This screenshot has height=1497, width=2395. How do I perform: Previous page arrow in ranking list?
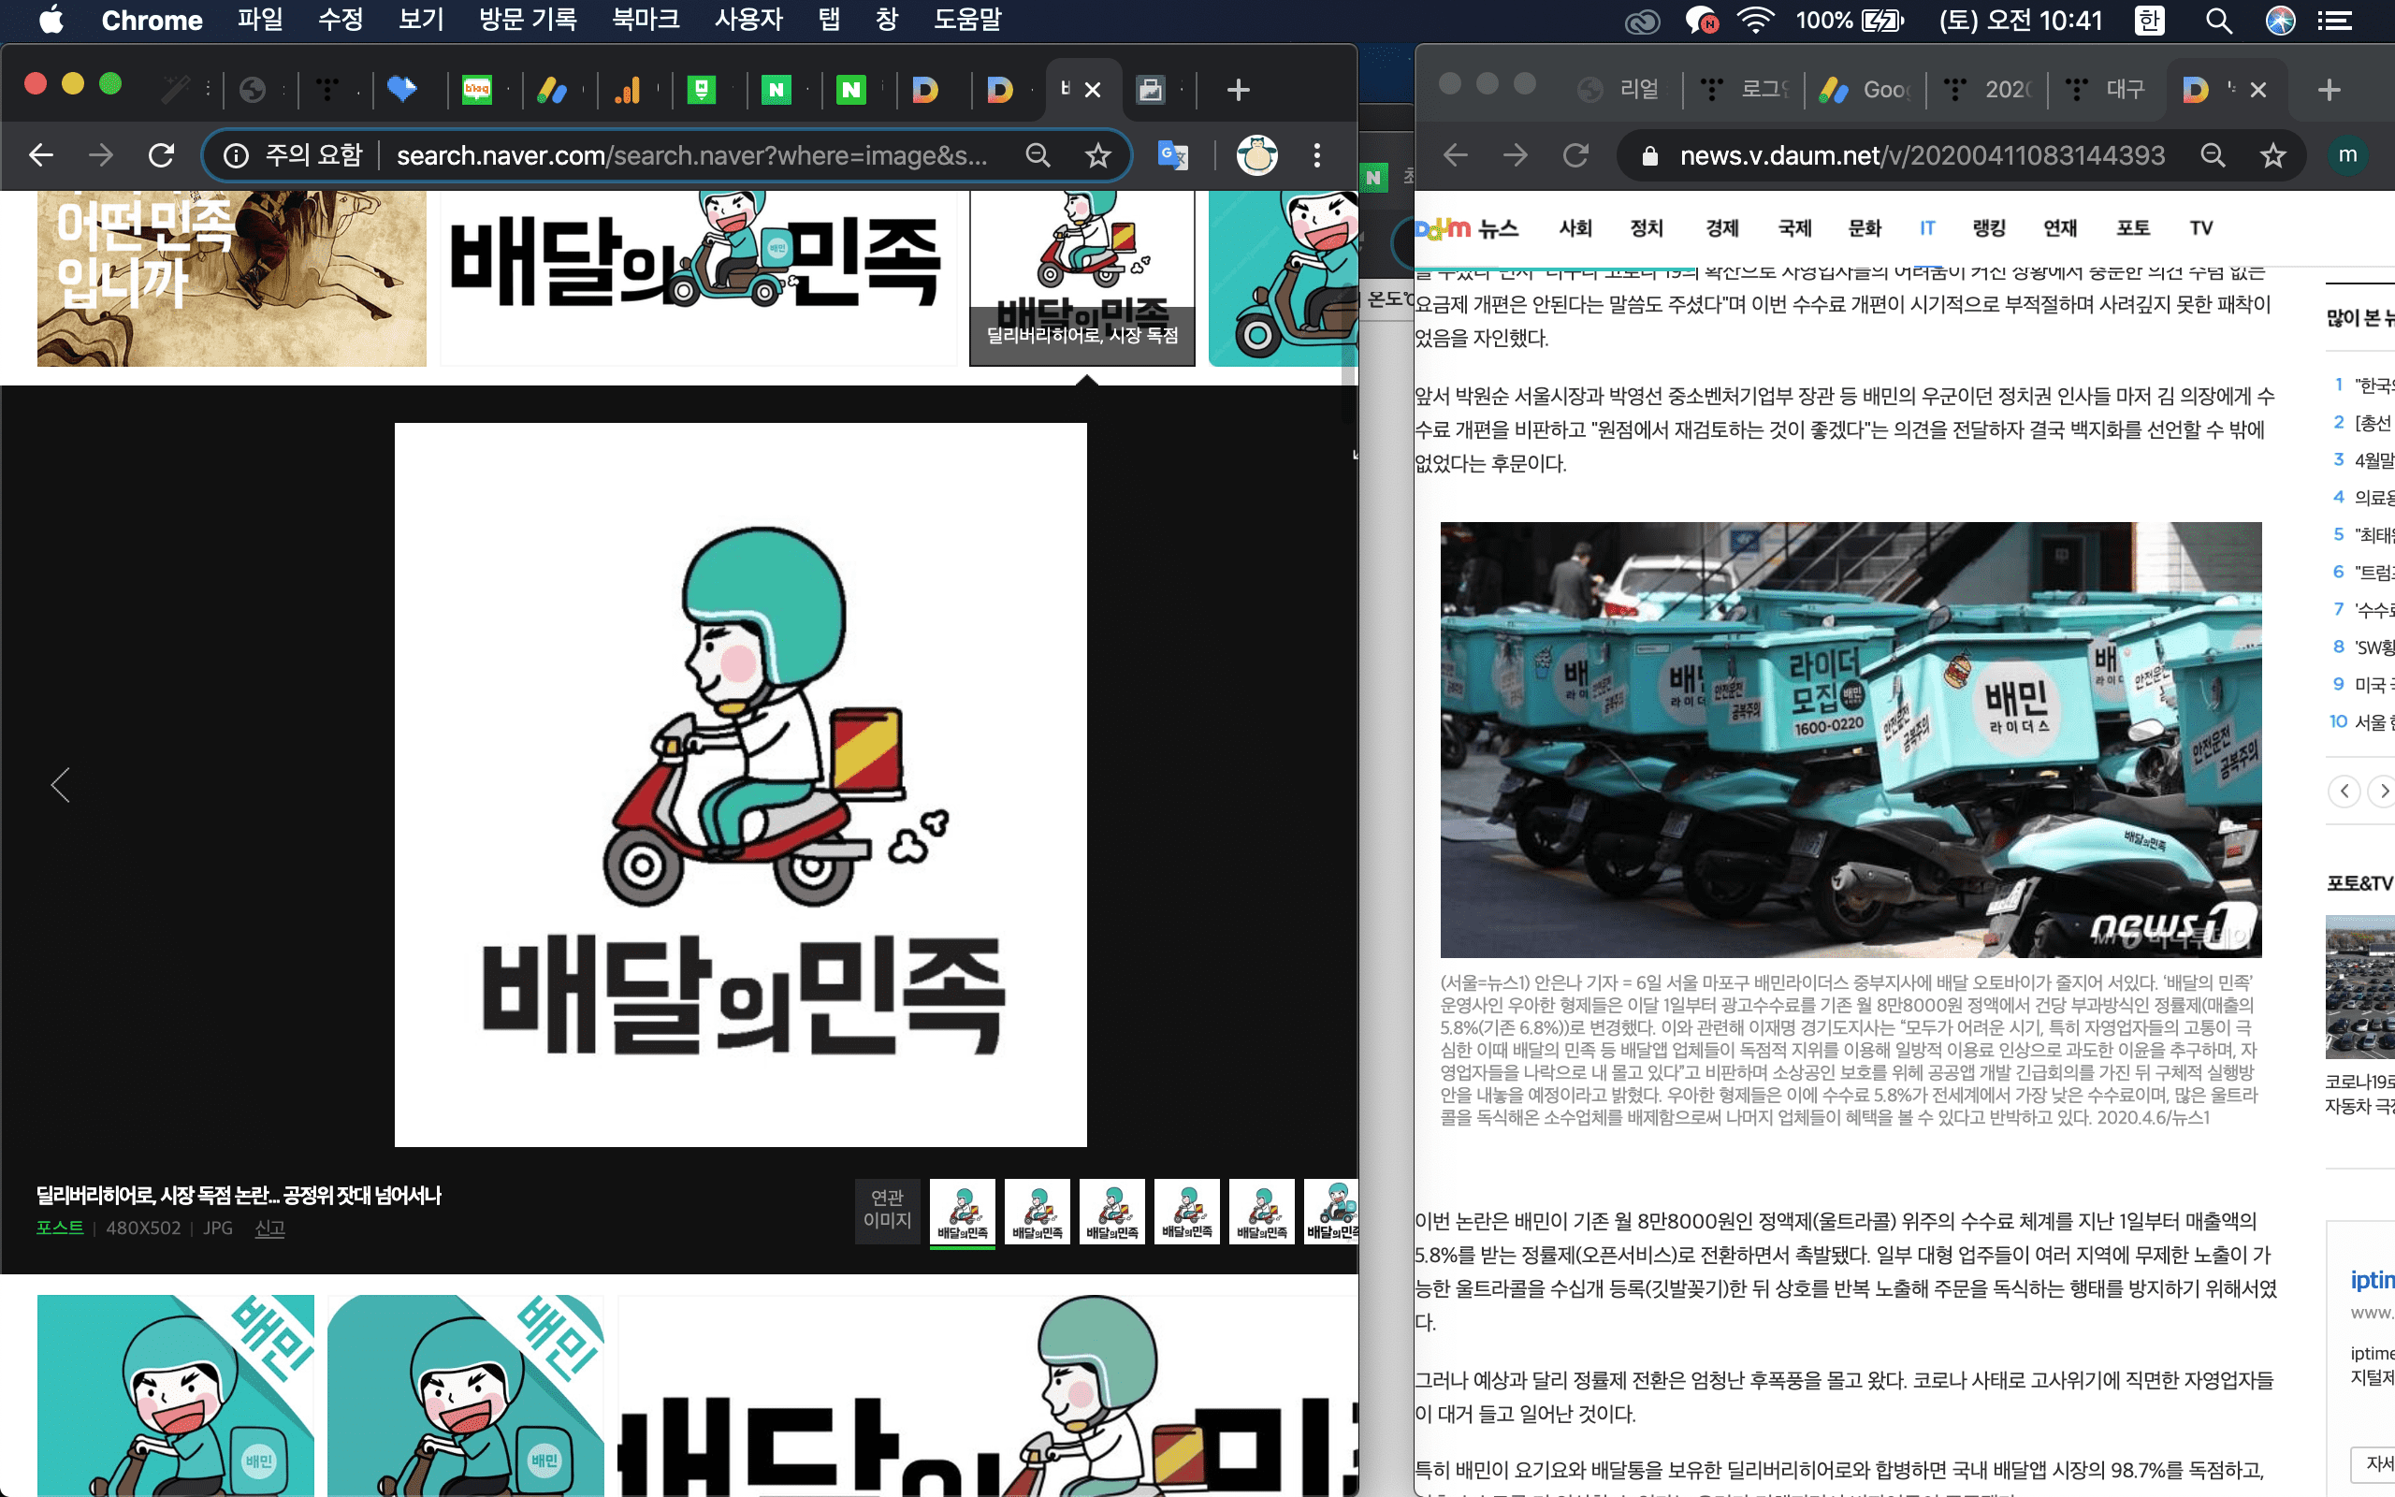(x=2344, y=792)
